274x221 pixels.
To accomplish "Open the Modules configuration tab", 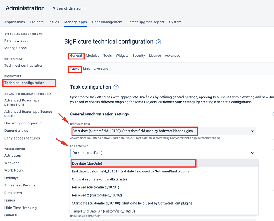I will pos(93,55).
